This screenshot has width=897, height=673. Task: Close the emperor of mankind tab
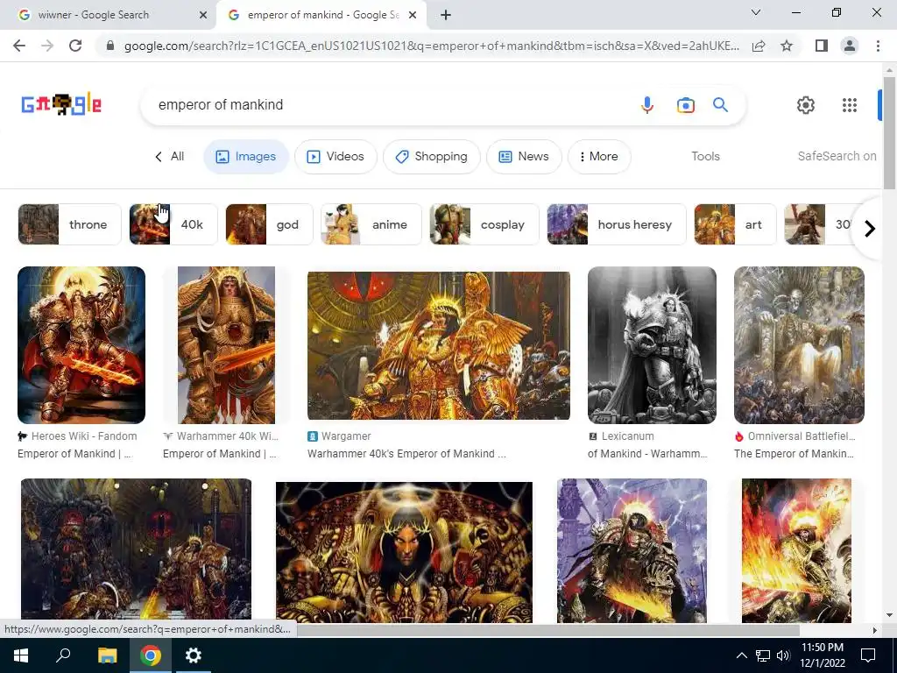click(x=413, y=16)
